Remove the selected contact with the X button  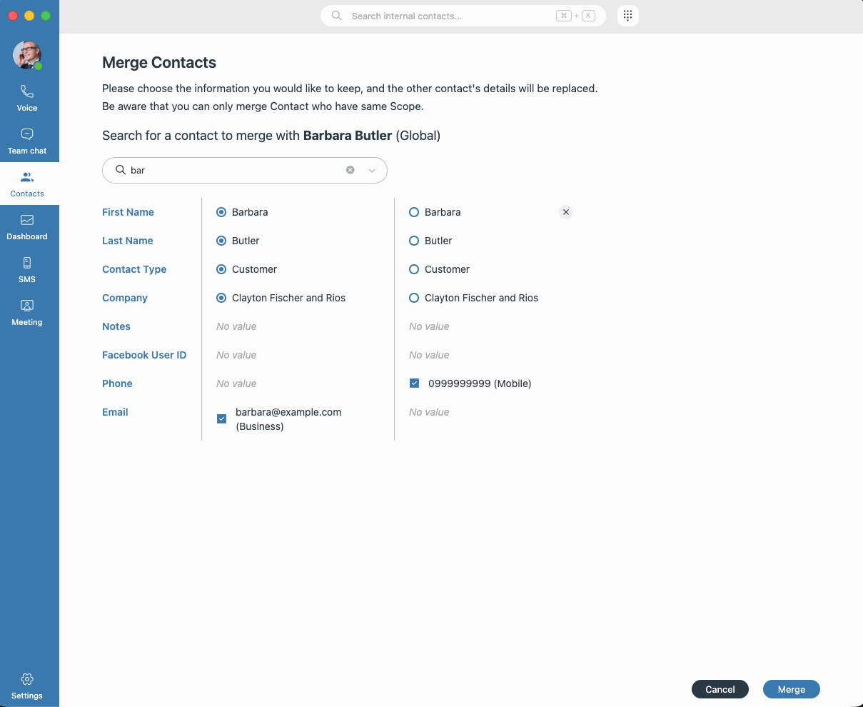[x=565, y=212]
